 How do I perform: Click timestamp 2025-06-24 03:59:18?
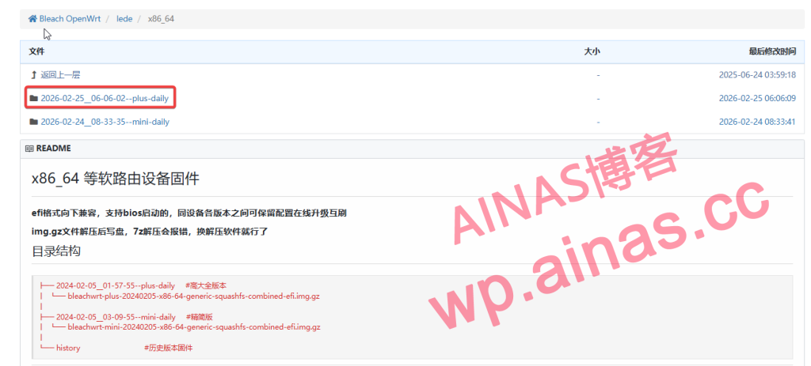point(757,75)
